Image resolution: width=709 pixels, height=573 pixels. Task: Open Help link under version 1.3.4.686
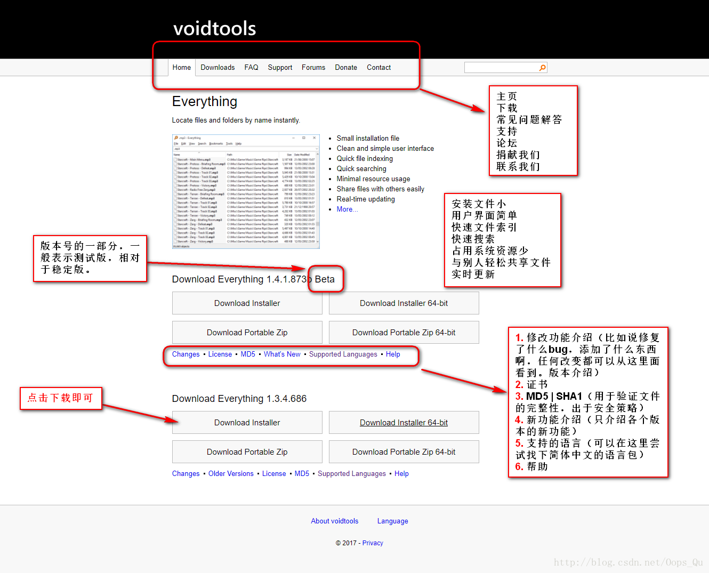401,474
